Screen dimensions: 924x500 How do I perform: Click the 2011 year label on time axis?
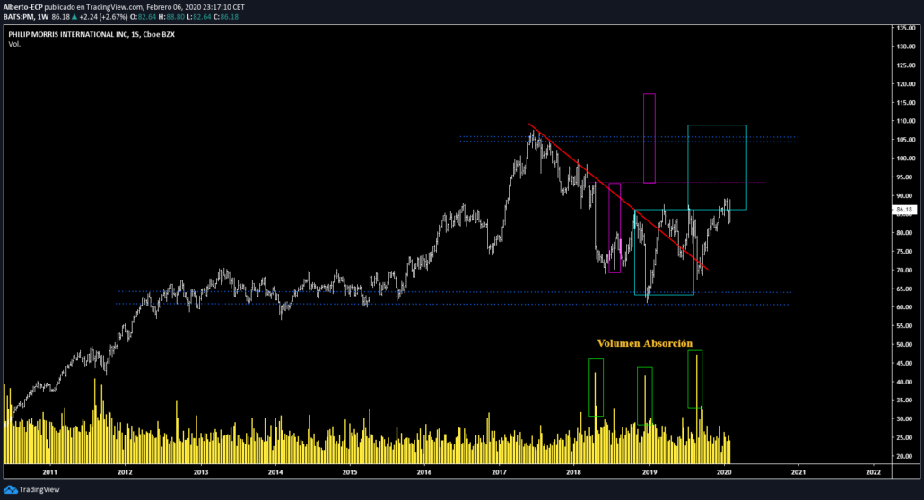(x=50, y=472)
